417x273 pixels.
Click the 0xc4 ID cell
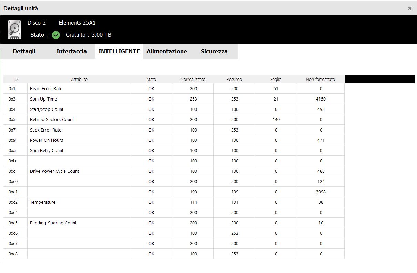tap(16, 212)
